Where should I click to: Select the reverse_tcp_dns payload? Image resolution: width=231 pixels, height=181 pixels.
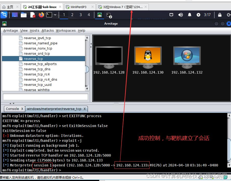coord(37,69)
